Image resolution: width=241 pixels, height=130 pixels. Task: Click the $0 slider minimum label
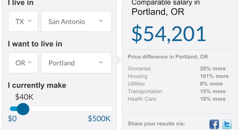tap(12, 119)
